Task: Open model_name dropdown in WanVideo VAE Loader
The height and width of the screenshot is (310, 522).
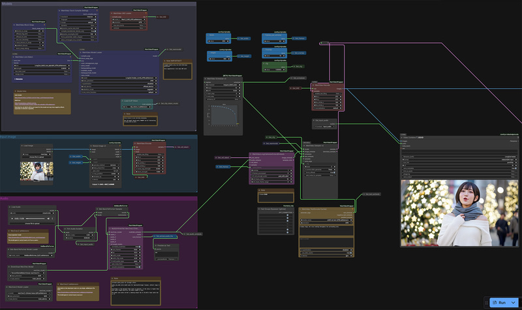Action: tap(129, 20)
